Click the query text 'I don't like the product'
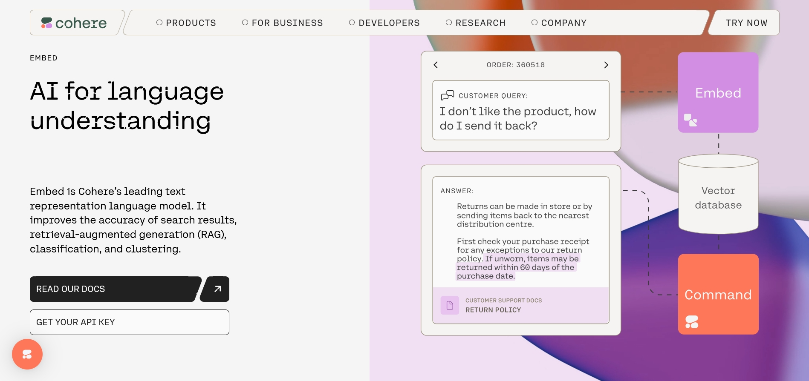This screenshot has height=381, width=809. coord(505,112)
